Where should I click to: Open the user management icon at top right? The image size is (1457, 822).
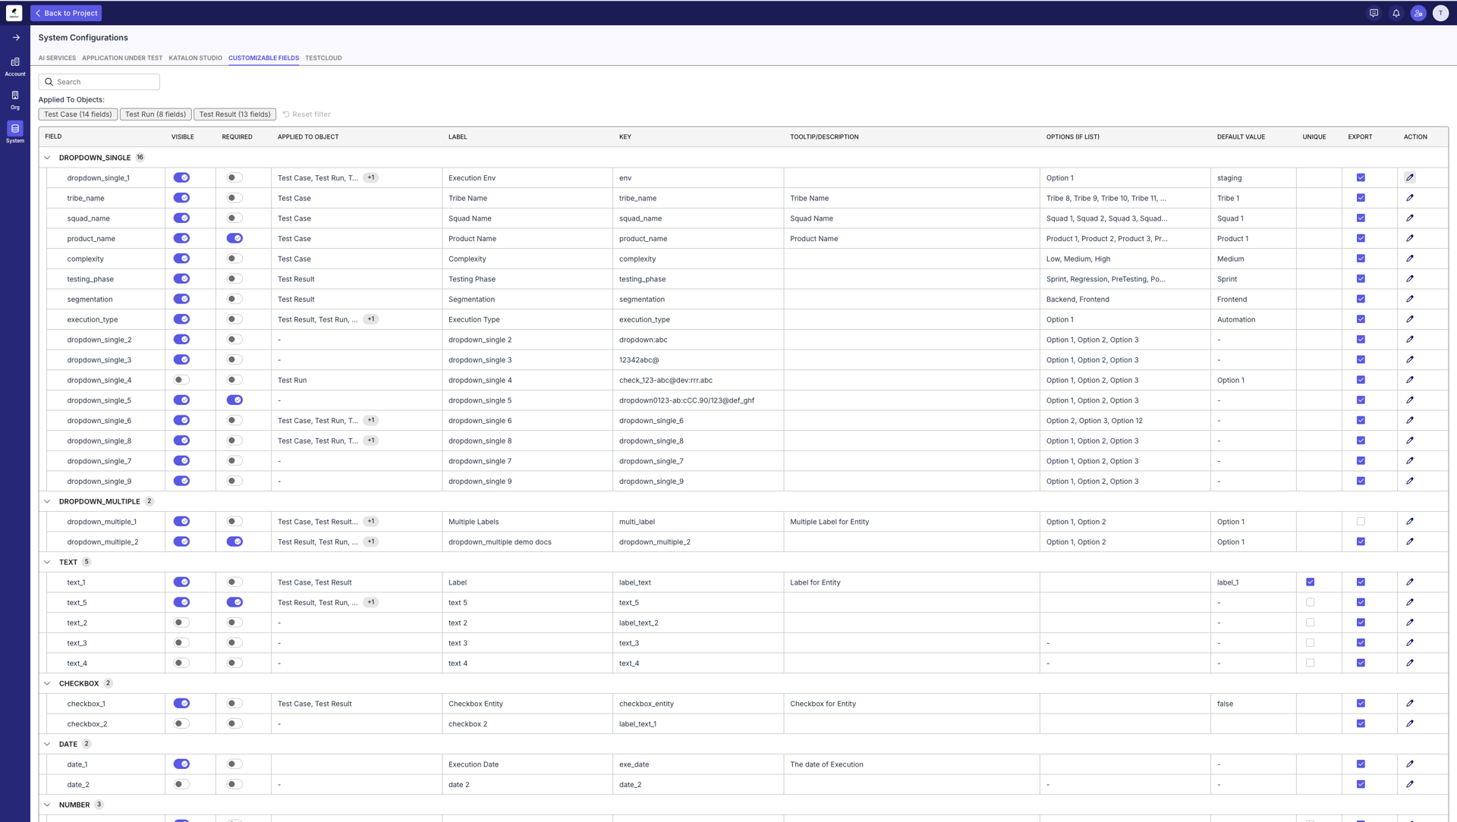1418,13
